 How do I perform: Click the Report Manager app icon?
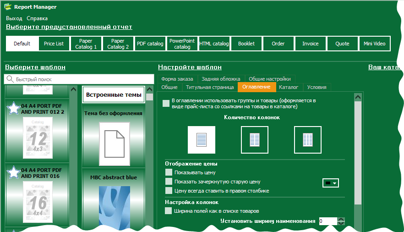8,7
